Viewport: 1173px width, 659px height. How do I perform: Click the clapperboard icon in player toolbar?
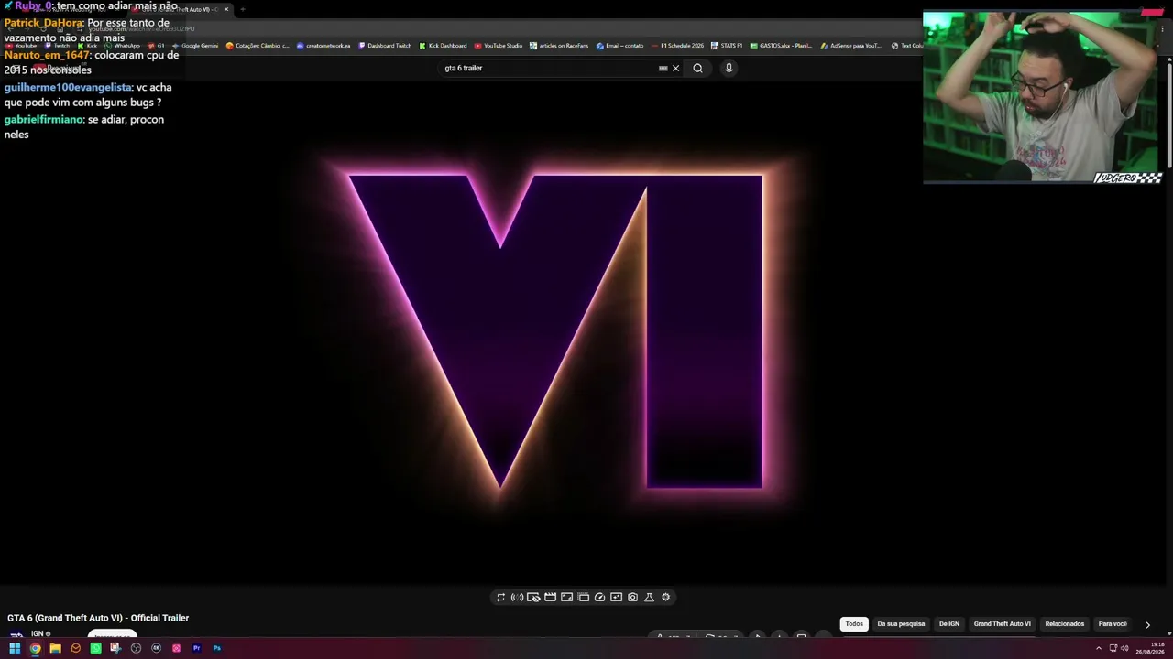point(550,597)
